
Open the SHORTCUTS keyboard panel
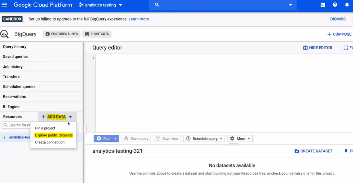97,34
